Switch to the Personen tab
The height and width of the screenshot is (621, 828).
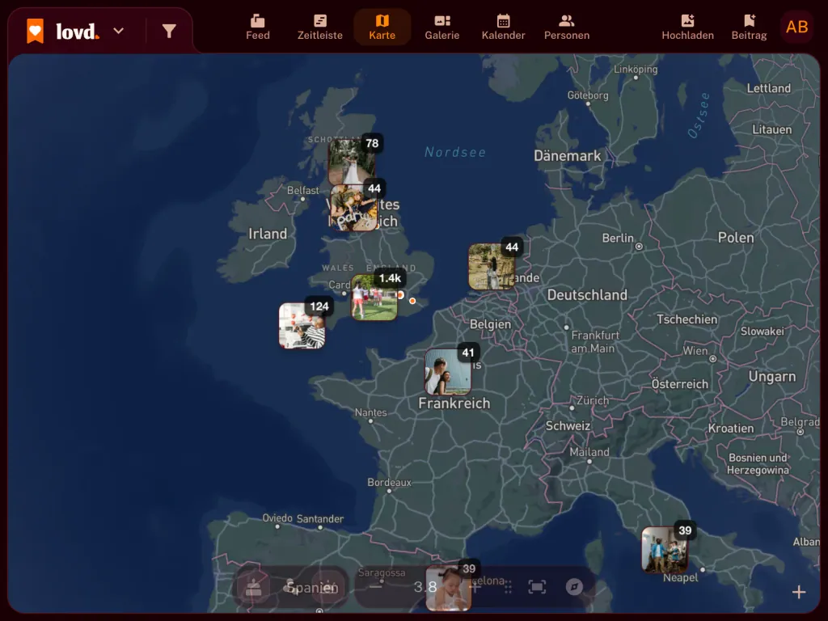pos(567,27)
